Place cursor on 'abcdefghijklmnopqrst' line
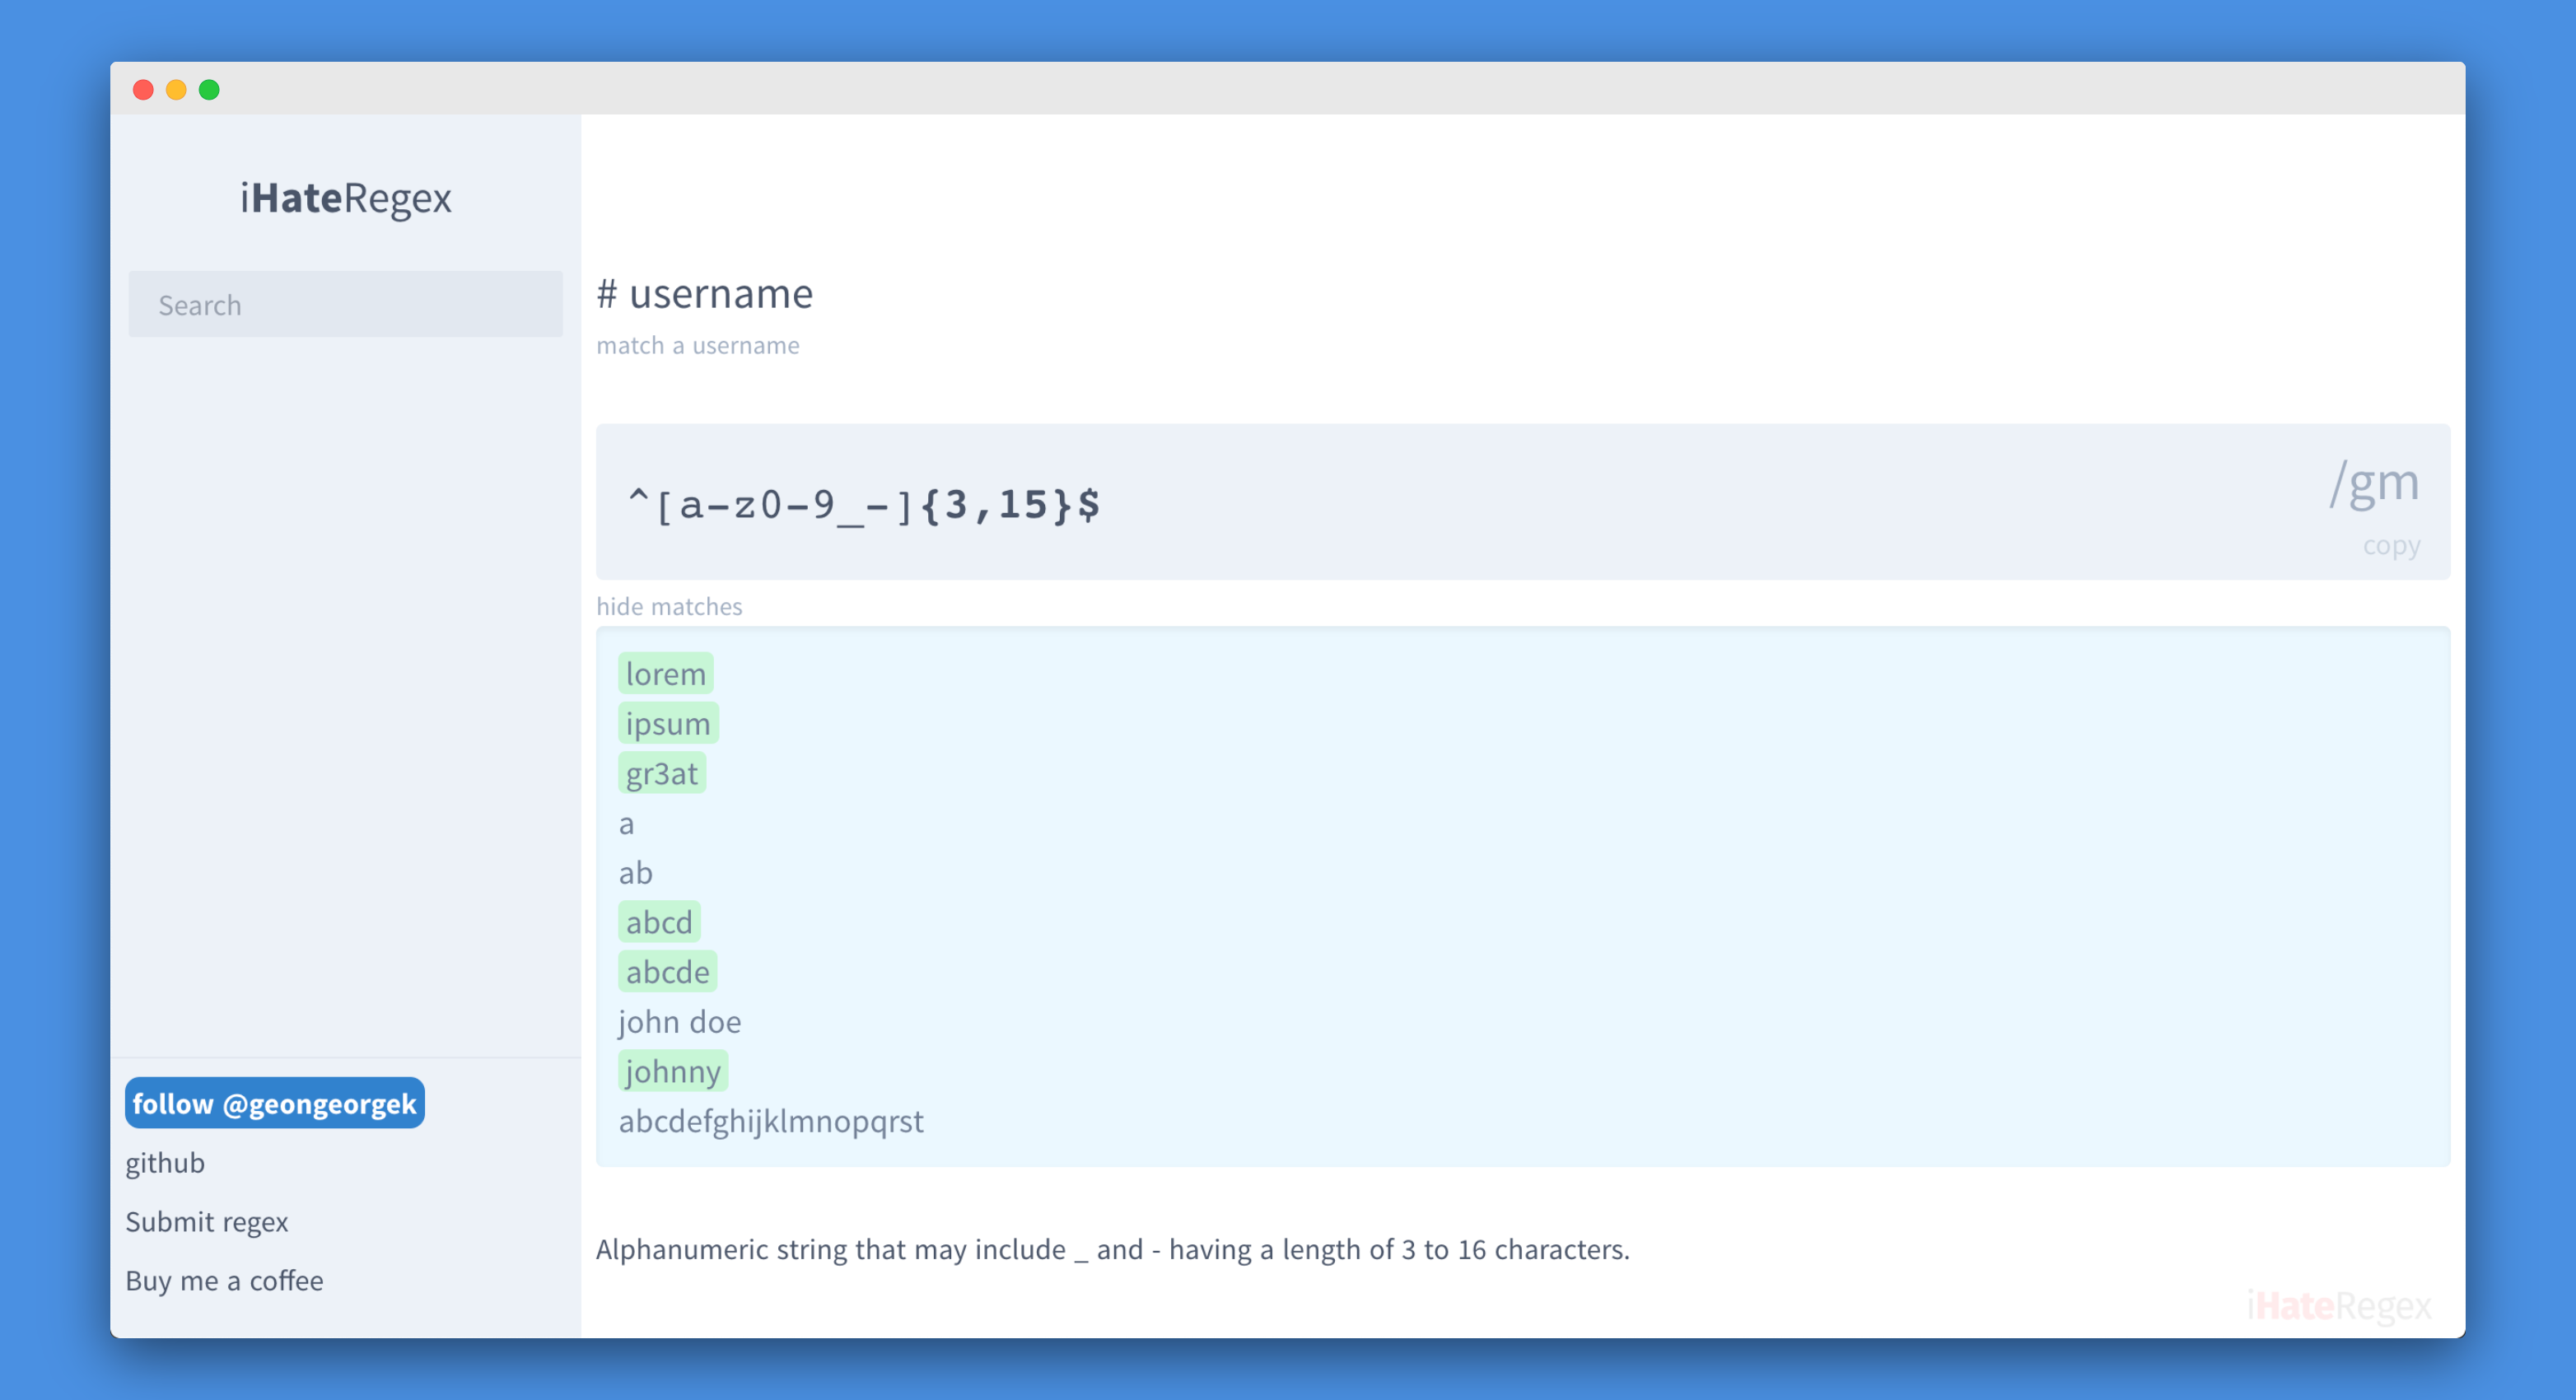 771,1121
